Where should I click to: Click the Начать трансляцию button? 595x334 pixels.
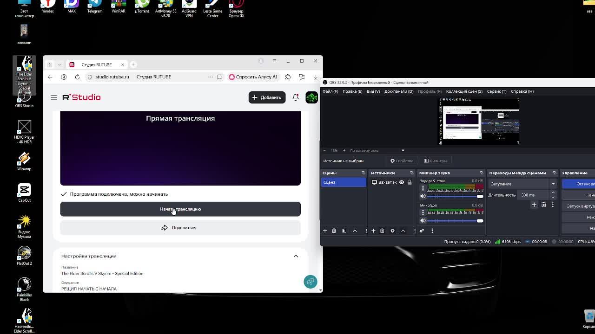tap(180, 209)
